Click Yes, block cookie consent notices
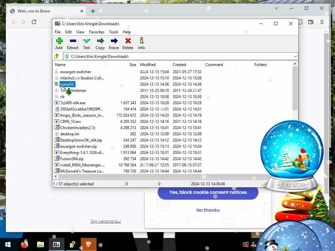 [x=208, y=192]
